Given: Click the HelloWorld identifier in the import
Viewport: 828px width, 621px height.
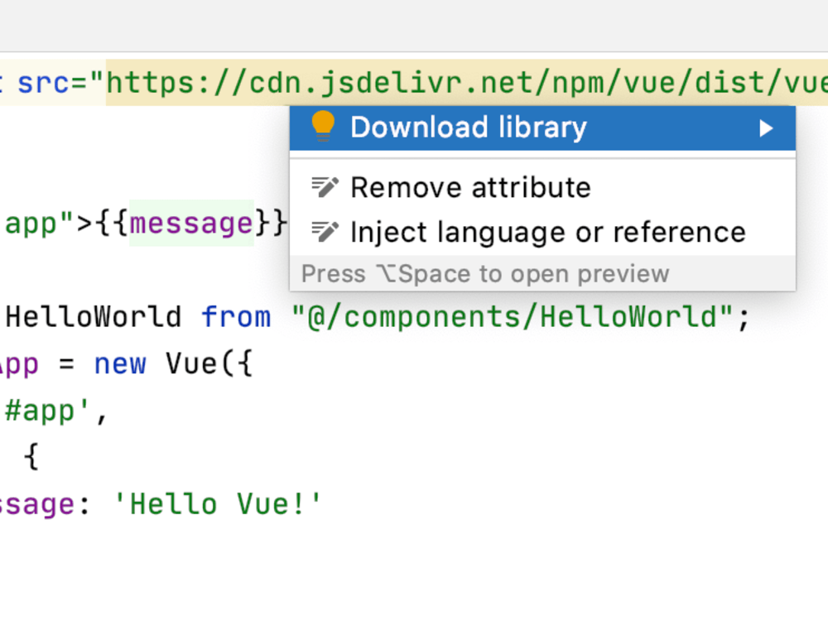Looking at the screenshot, I should coord(93,315).
